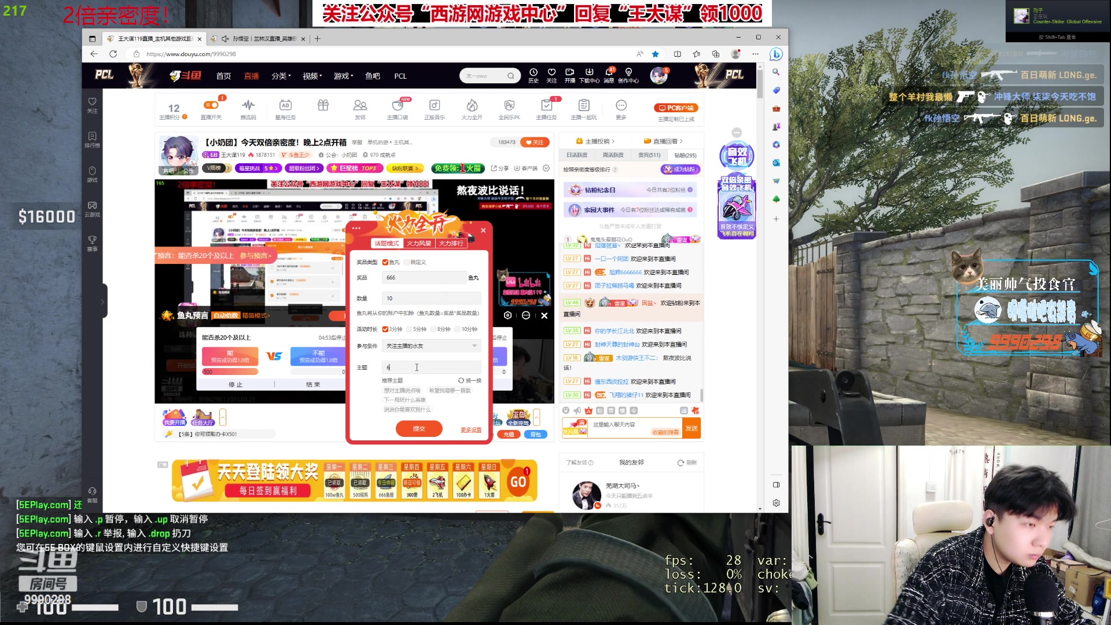Select the 10分钟 duration checkbox

[458, 329]
